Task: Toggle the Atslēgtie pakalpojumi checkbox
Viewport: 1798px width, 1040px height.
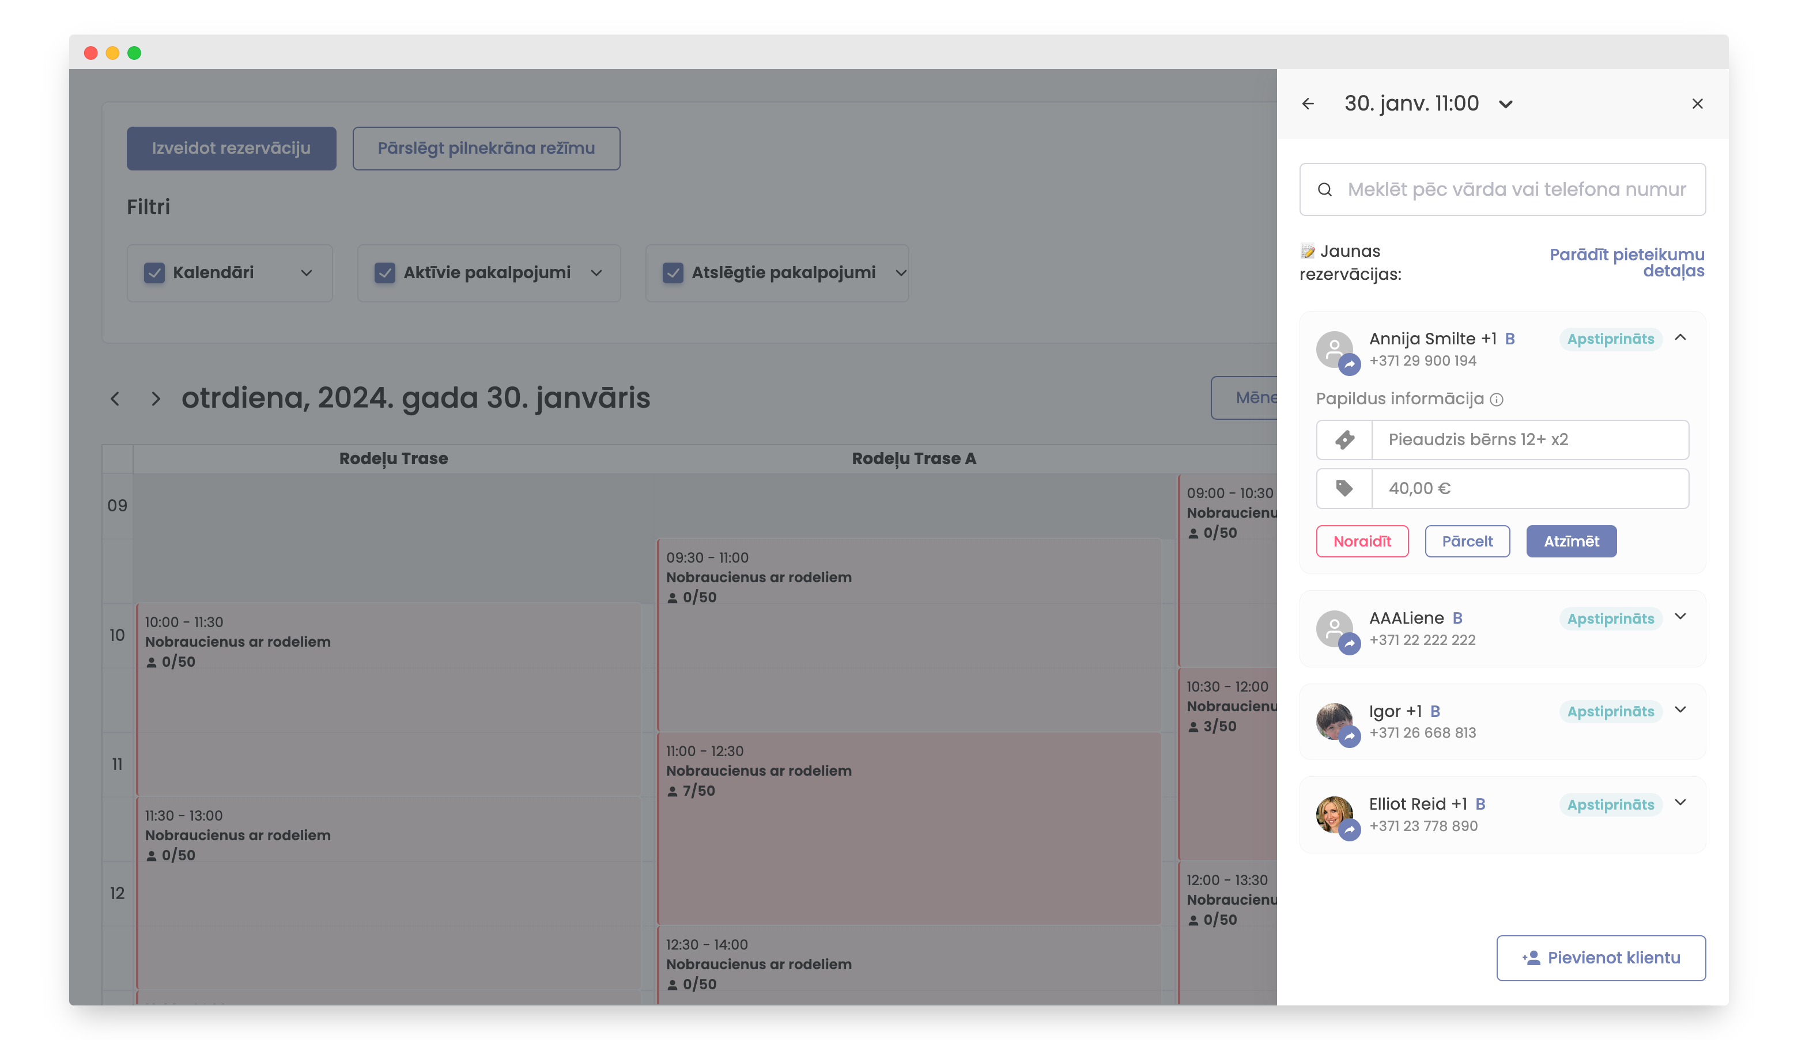Action: [x=672, y=273]
